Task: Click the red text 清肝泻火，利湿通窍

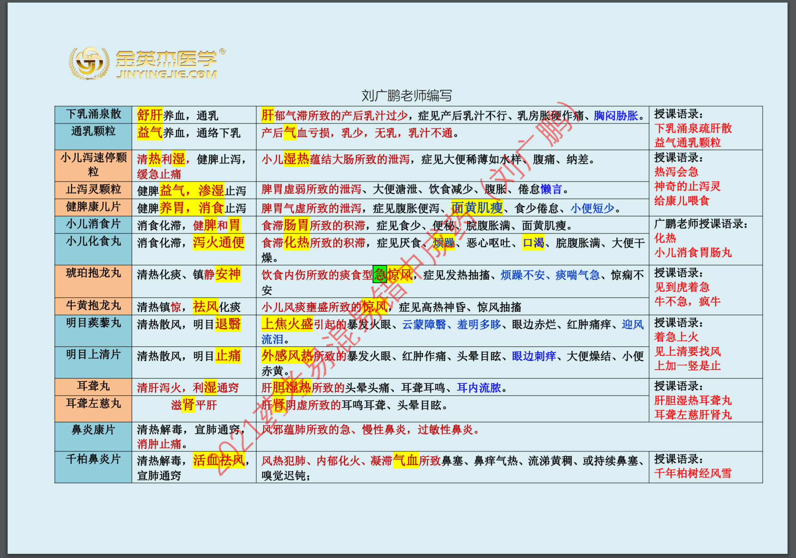Action: 188,388
